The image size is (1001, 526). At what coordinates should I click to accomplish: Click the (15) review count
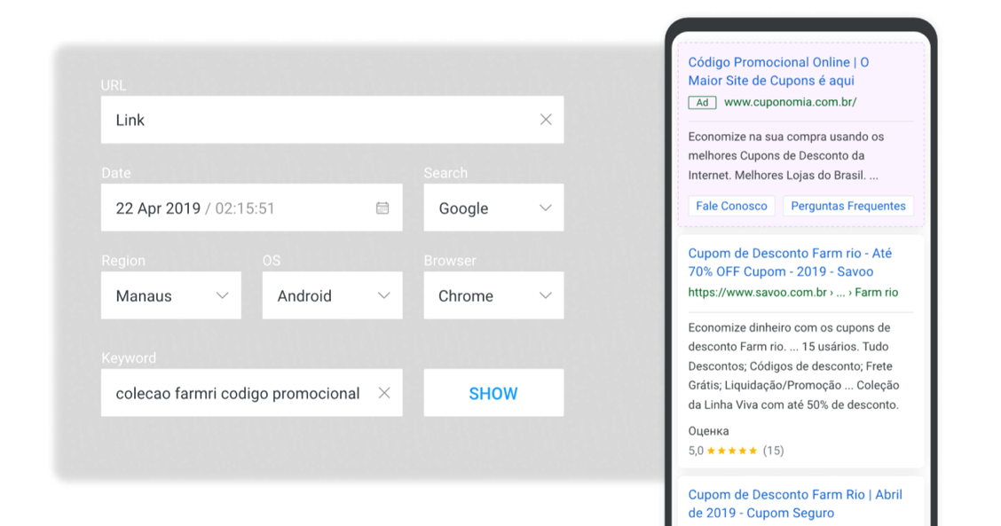(x=773, y=451)
